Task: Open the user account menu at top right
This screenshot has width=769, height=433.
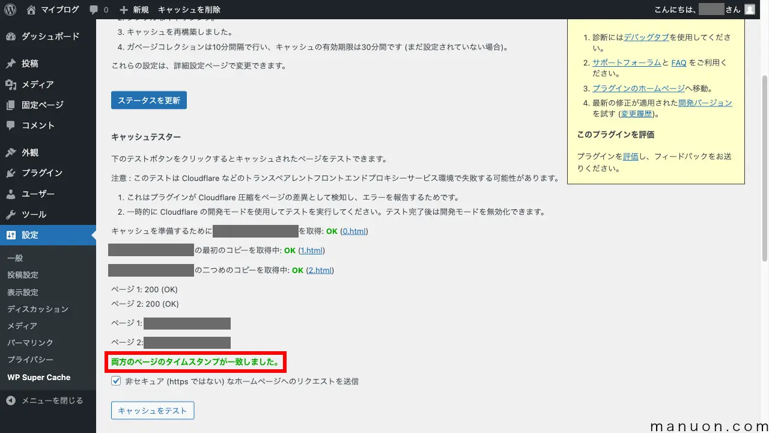Action: tap(749, 9)
